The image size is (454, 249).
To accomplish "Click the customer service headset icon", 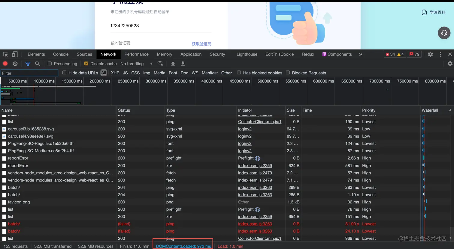I will click(x=444, y=33).
